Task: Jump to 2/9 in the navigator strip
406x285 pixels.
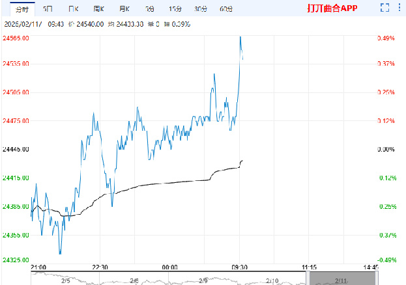Action: point(202,280)
